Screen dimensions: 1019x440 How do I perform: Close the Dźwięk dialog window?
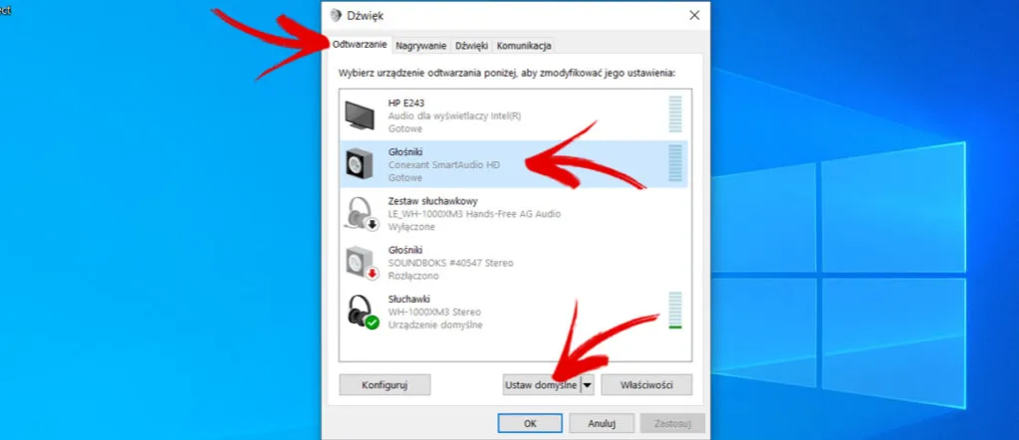point(694,16)
